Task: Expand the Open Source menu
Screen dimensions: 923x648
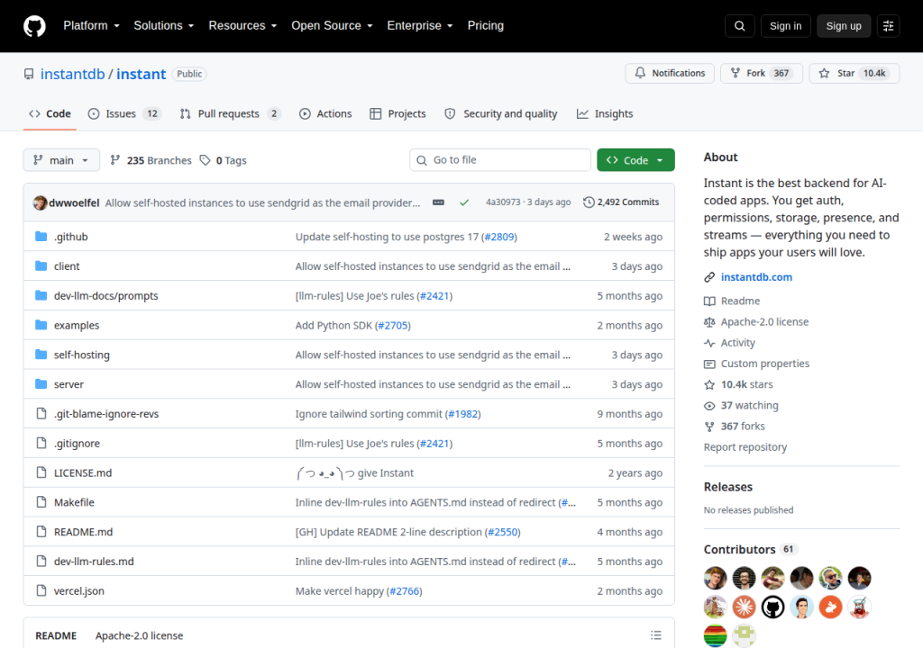Action: (x=332, y=26)
